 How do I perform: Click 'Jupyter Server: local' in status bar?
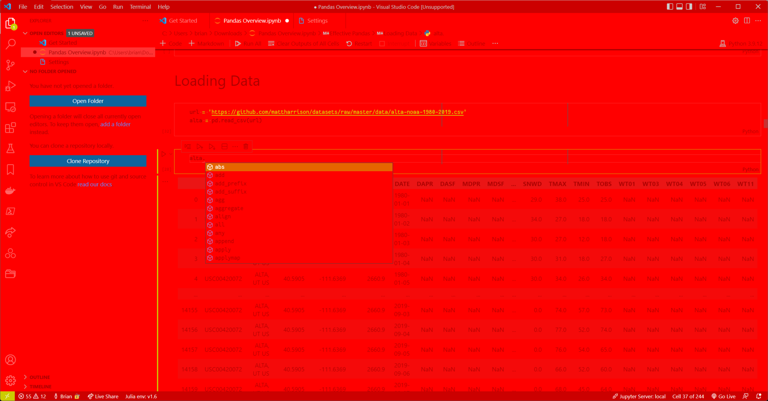[x=639, y=396]
